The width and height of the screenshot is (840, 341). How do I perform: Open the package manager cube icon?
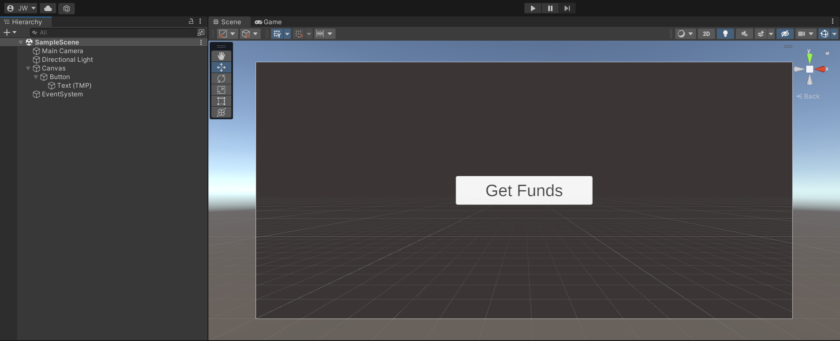pos(67,8)
